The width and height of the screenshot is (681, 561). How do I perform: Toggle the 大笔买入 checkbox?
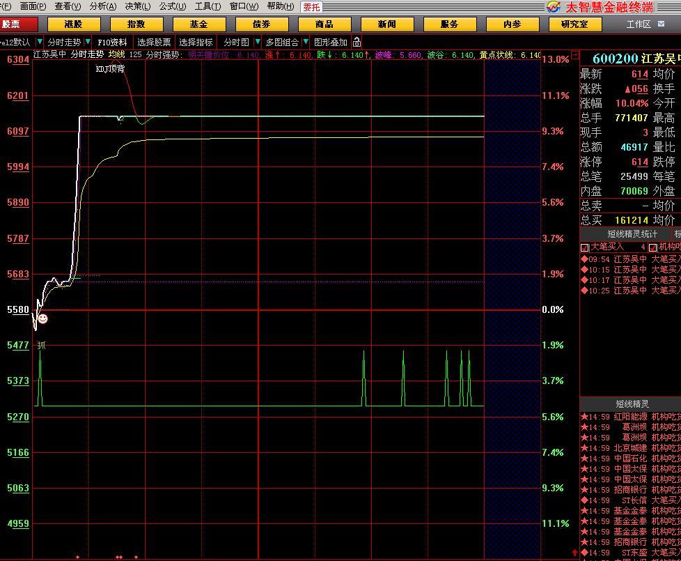(x=585, y=247)
